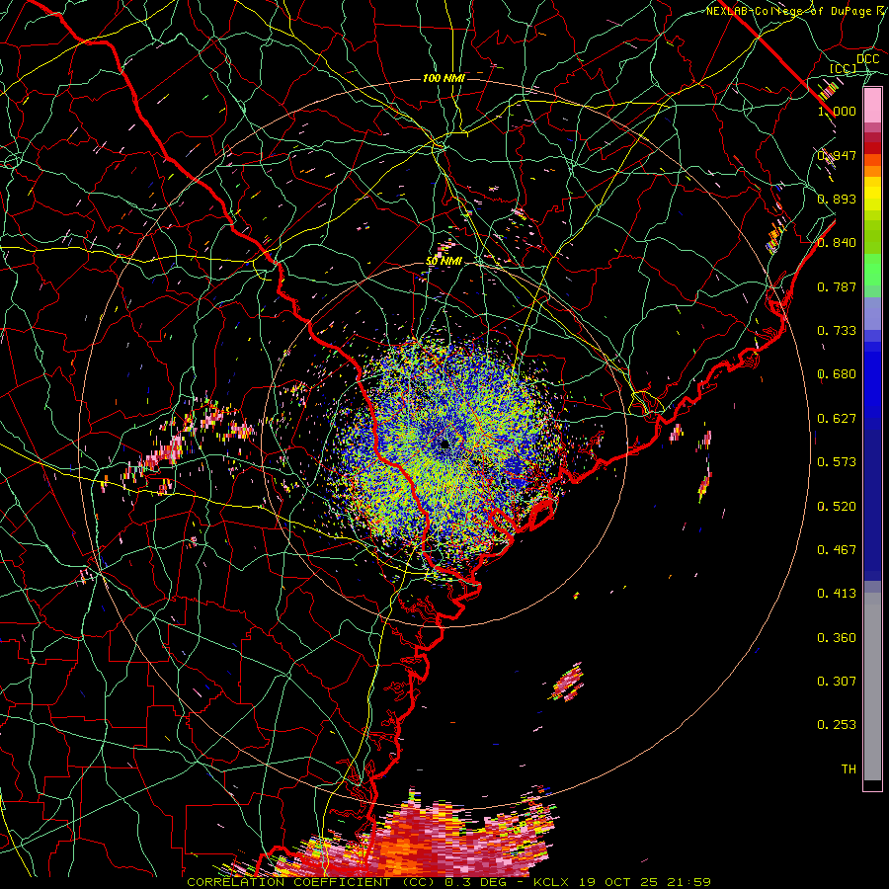Click the 0.947 legend value
The image size is (889, 889).
click(837, 155)
